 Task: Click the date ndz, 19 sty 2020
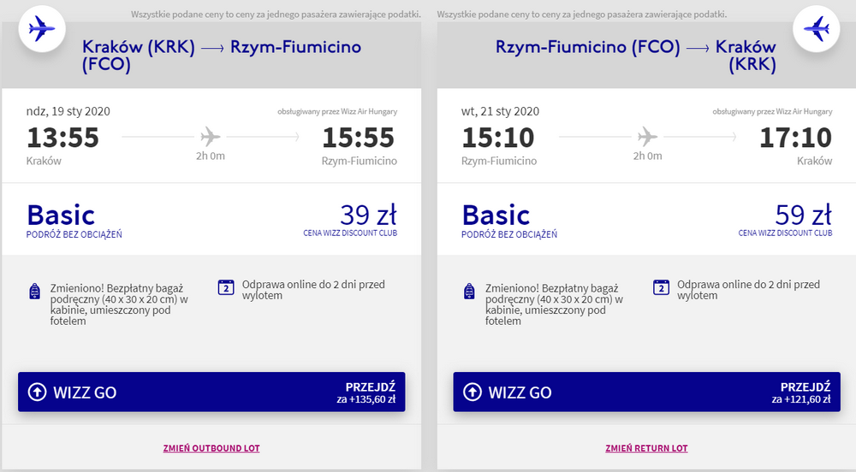68,111
